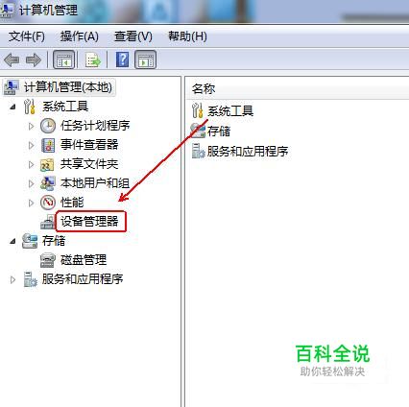Expand the 服务和应用程序 tree node
409x407 pixels.
tap(12, 279)
